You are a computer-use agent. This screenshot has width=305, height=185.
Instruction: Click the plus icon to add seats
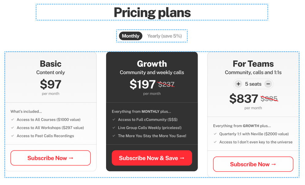click(238, 84)
